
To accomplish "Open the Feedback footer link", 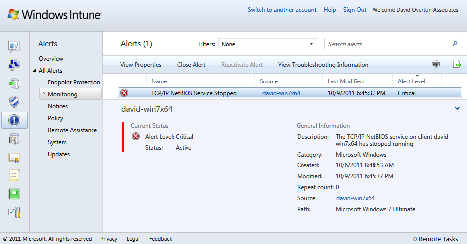I will click(x=161, y=239).
